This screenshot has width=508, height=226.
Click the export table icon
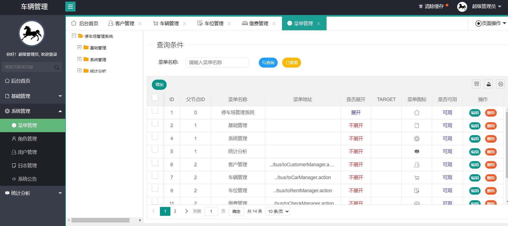pyautogui.click(x=489, y=84)
